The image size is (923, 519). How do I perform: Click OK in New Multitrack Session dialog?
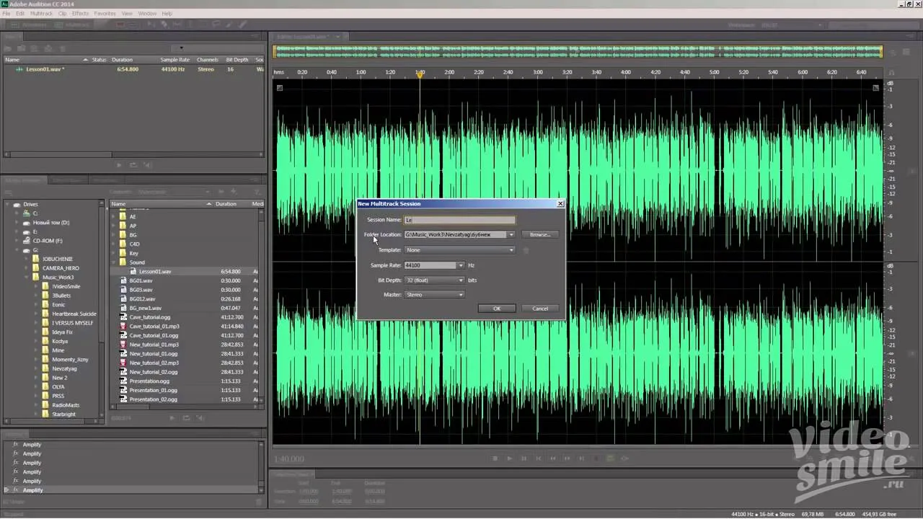497,309
